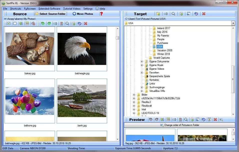This screenshot has width=239, height=152.
Task: Open the Help menu
Action: pos(100,9)
